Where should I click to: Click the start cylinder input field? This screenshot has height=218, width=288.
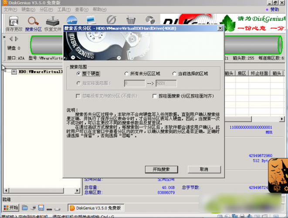pyautogui.click(x=135, y=83)
